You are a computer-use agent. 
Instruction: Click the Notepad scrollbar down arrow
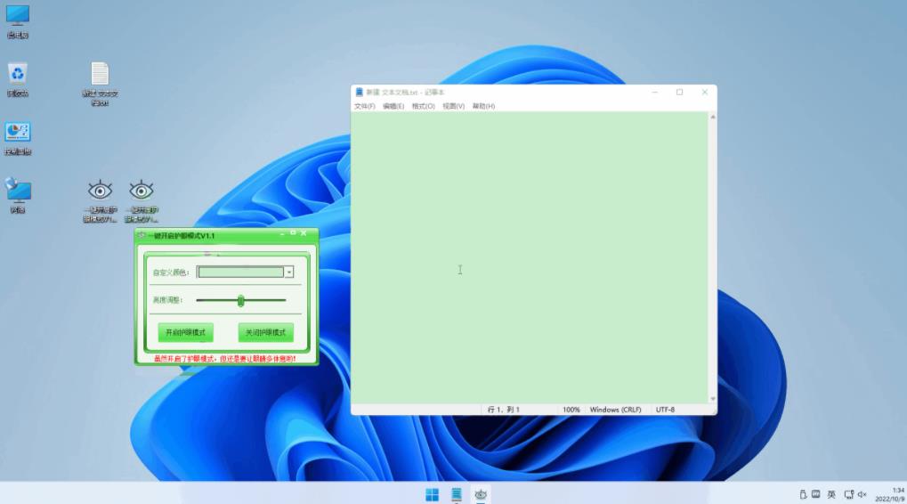(x=713, y=399)
